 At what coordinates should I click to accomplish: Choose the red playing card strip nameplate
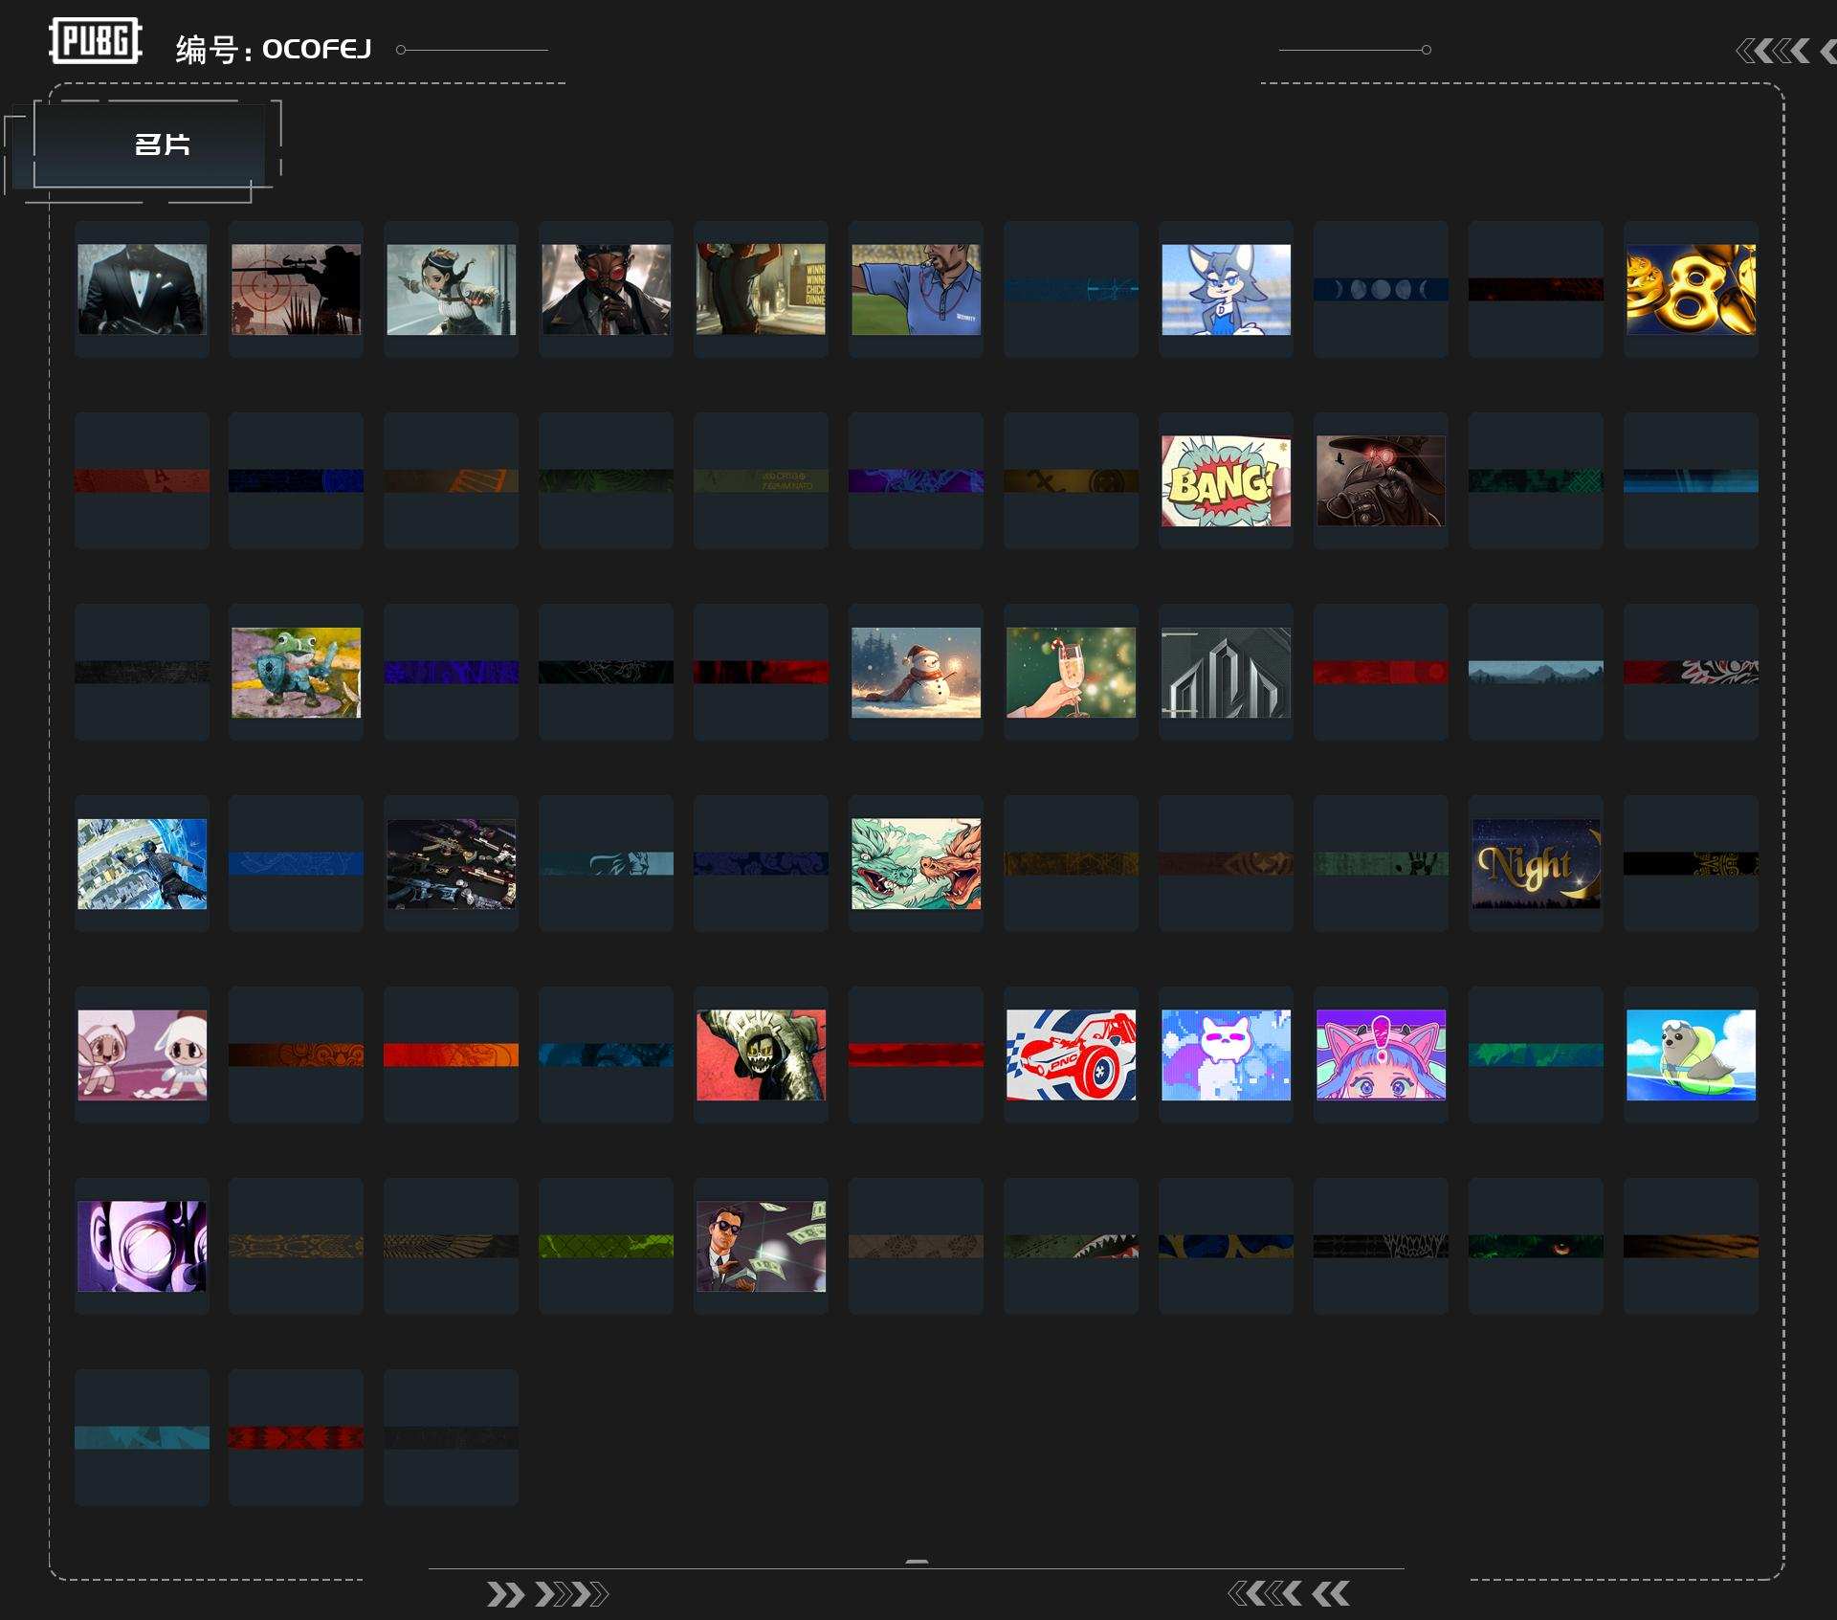142,480
